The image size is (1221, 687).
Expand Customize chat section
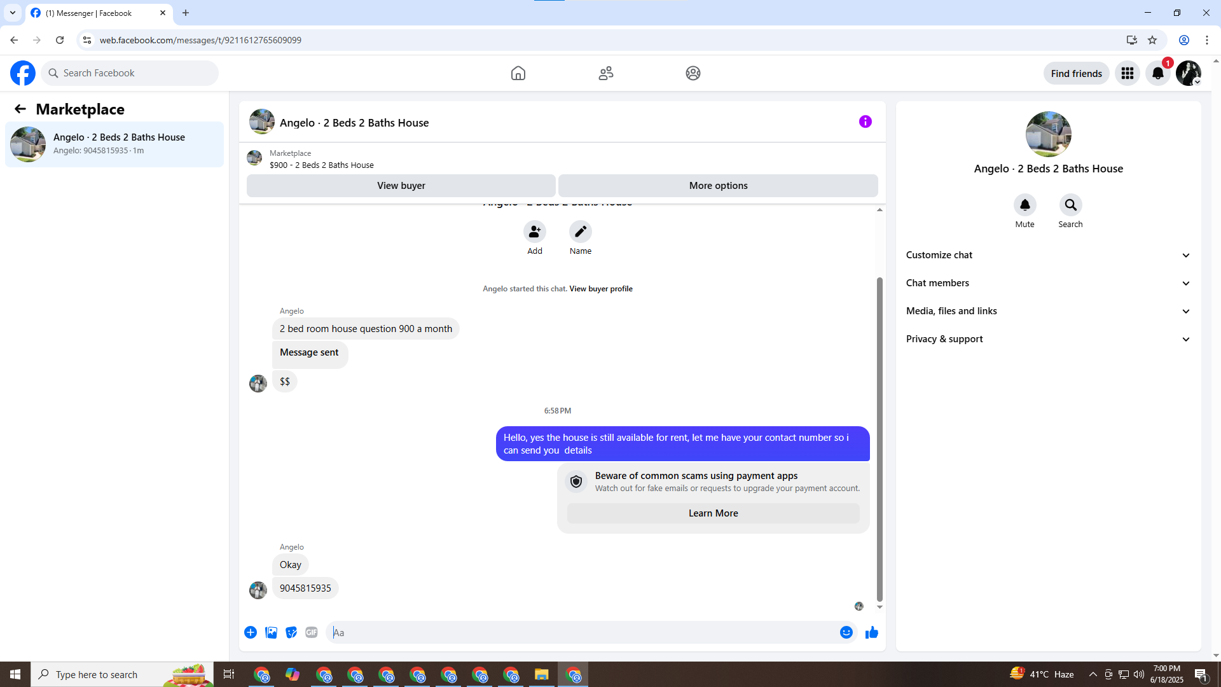tap(1049, 255)
